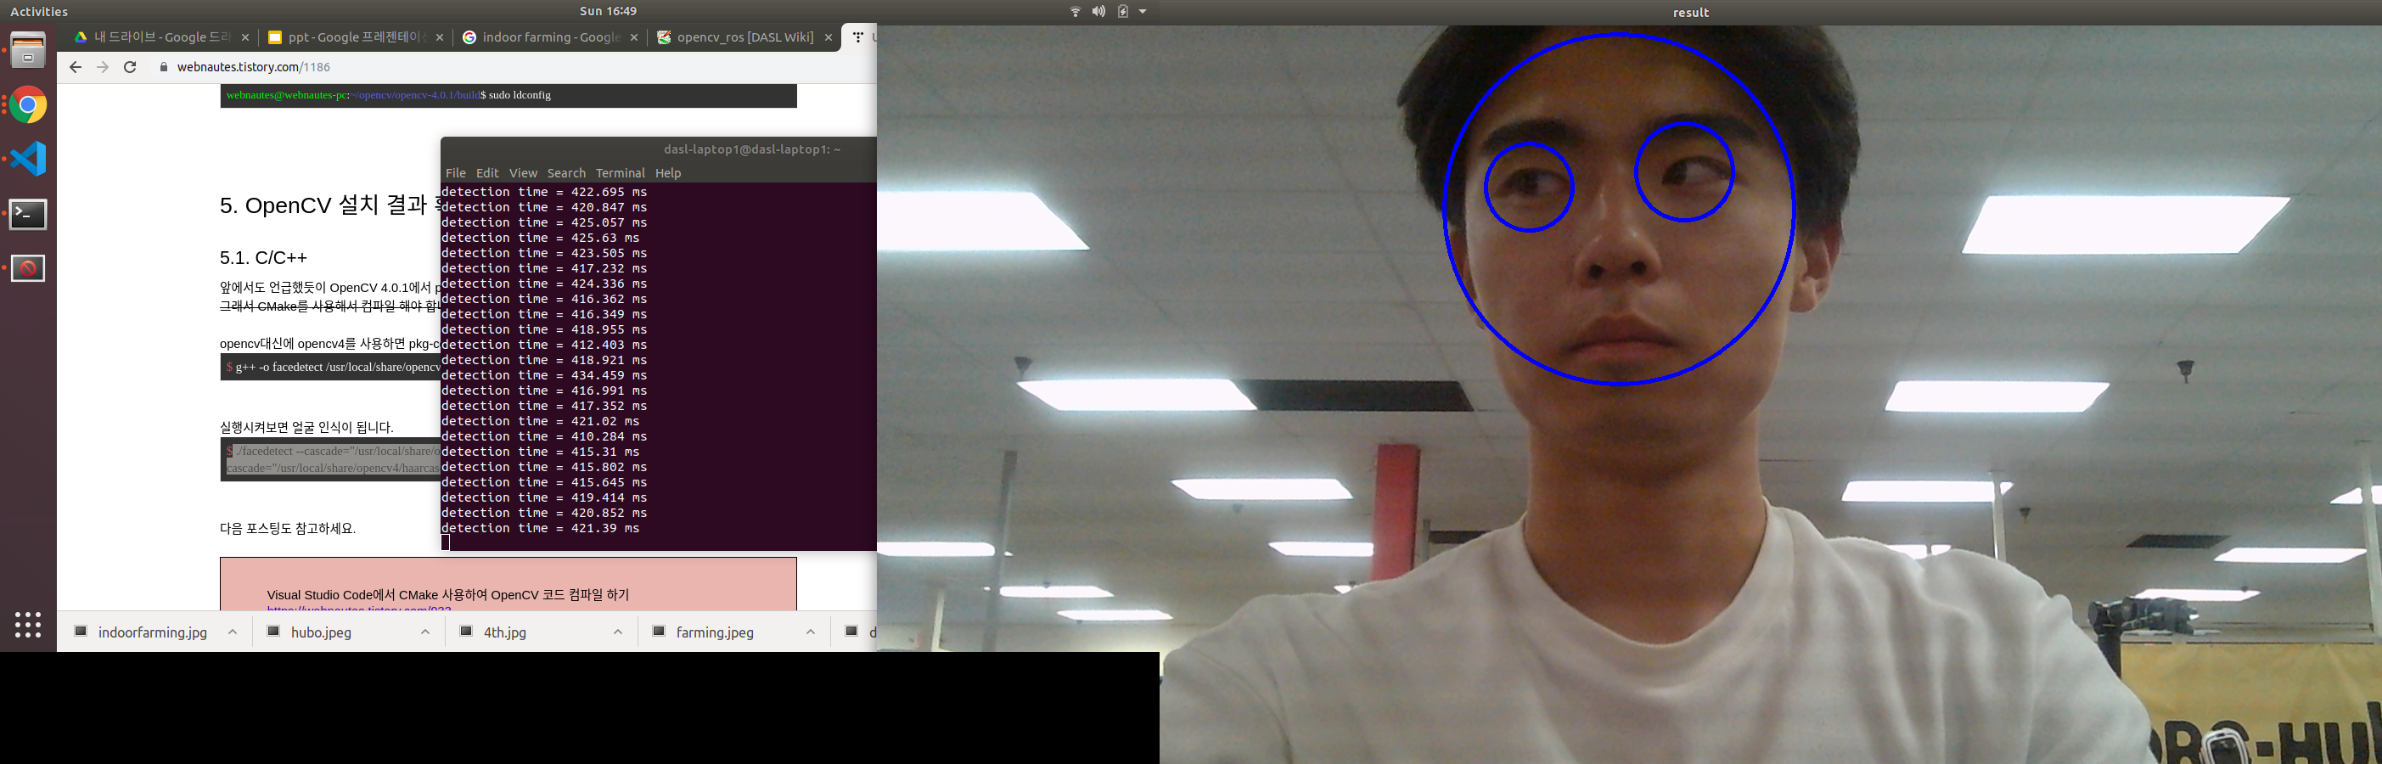Image resolution: width=2382 pixels, height=764 pixels.
Task: Click the red prohibited-sign dock icon
Action: 28,268
